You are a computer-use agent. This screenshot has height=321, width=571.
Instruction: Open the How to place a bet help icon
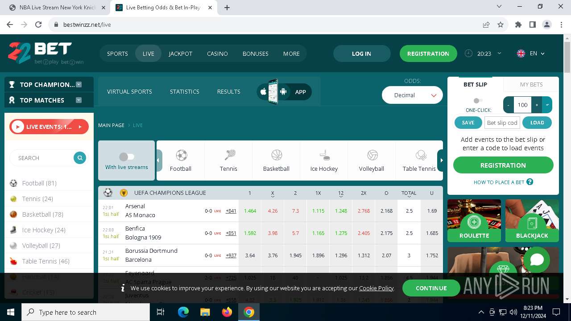pyautogui.click(x=530, y=182)
